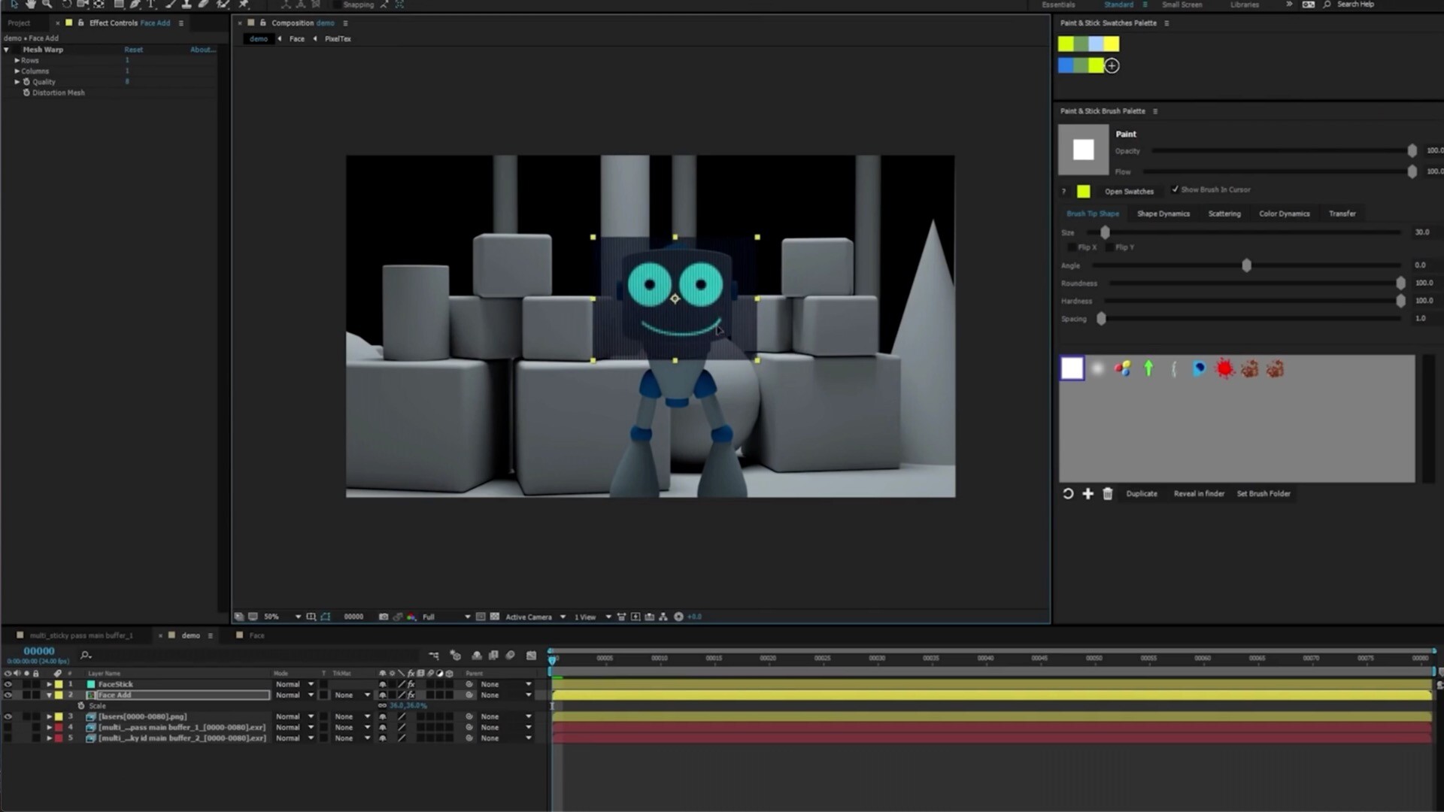Adjust the brush Angle slider handle
1444x812 pixels.
(x=1246, y=265)
